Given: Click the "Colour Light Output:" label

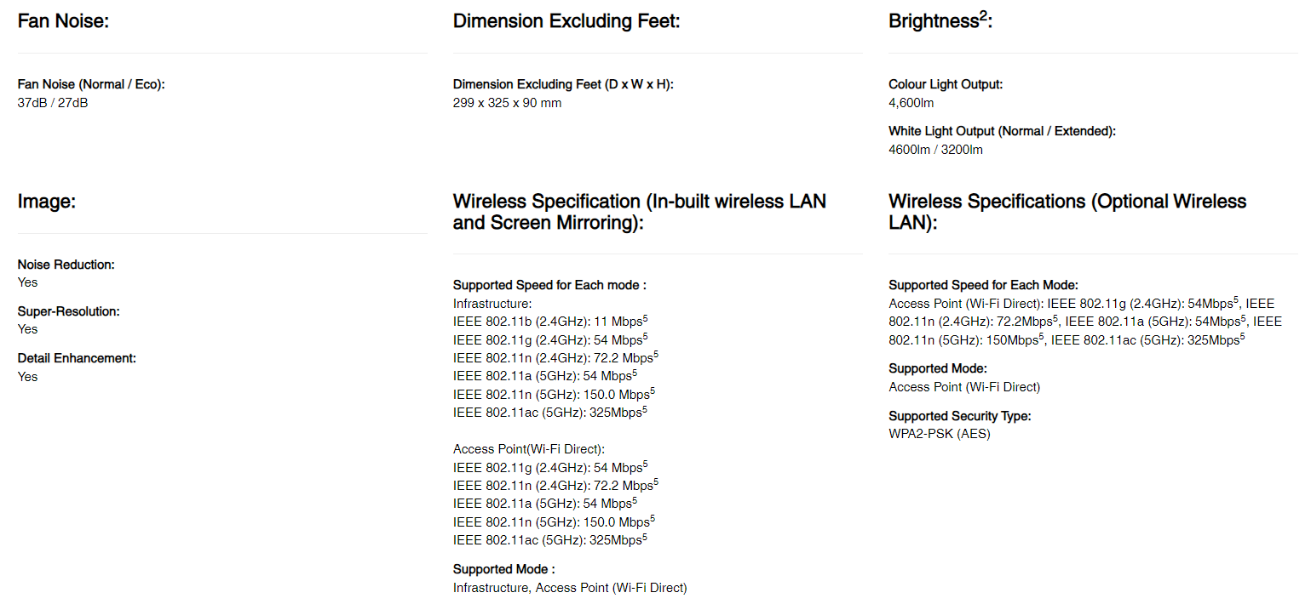Looking at the screenshot, I should (x=946, y=84).
